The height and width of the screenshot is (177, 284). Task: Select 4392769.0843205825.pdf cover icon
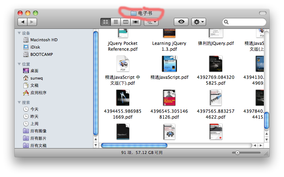[x=216, y=64]
